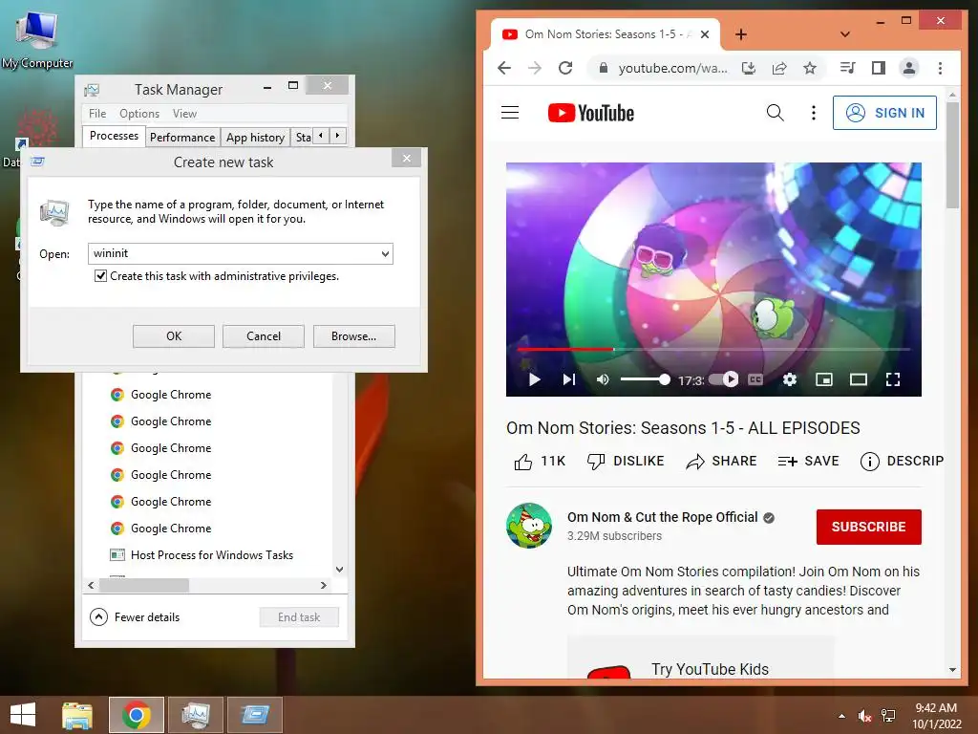
Task: Click the muted speaker tray icon
Action: pos(865,716)
